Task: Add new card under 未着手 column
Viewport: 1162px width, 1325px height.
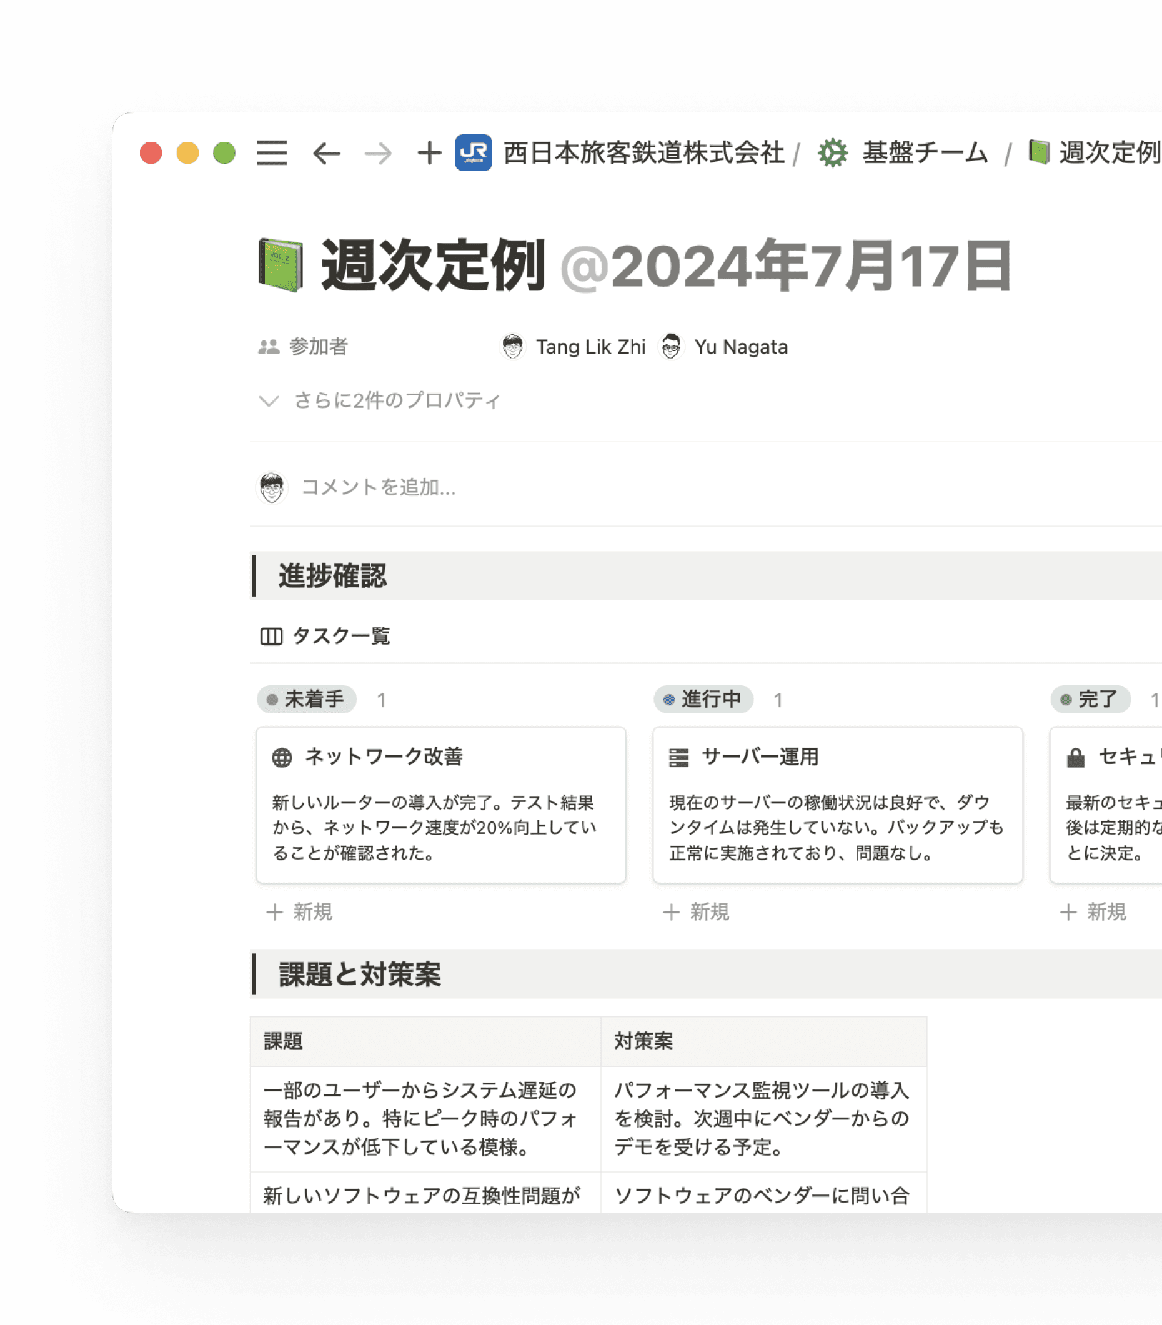Action: tap(300, 912)
